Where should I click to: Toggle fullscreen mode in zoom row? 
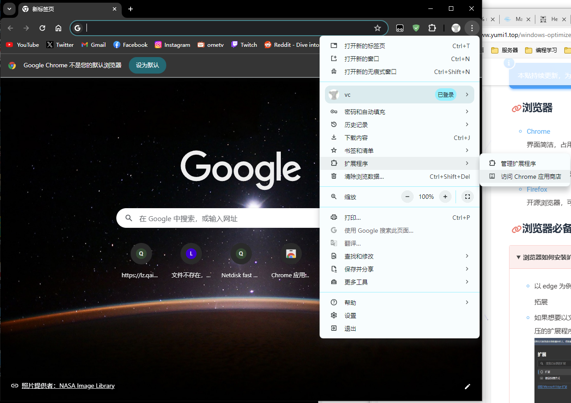(x=467, y=197)
